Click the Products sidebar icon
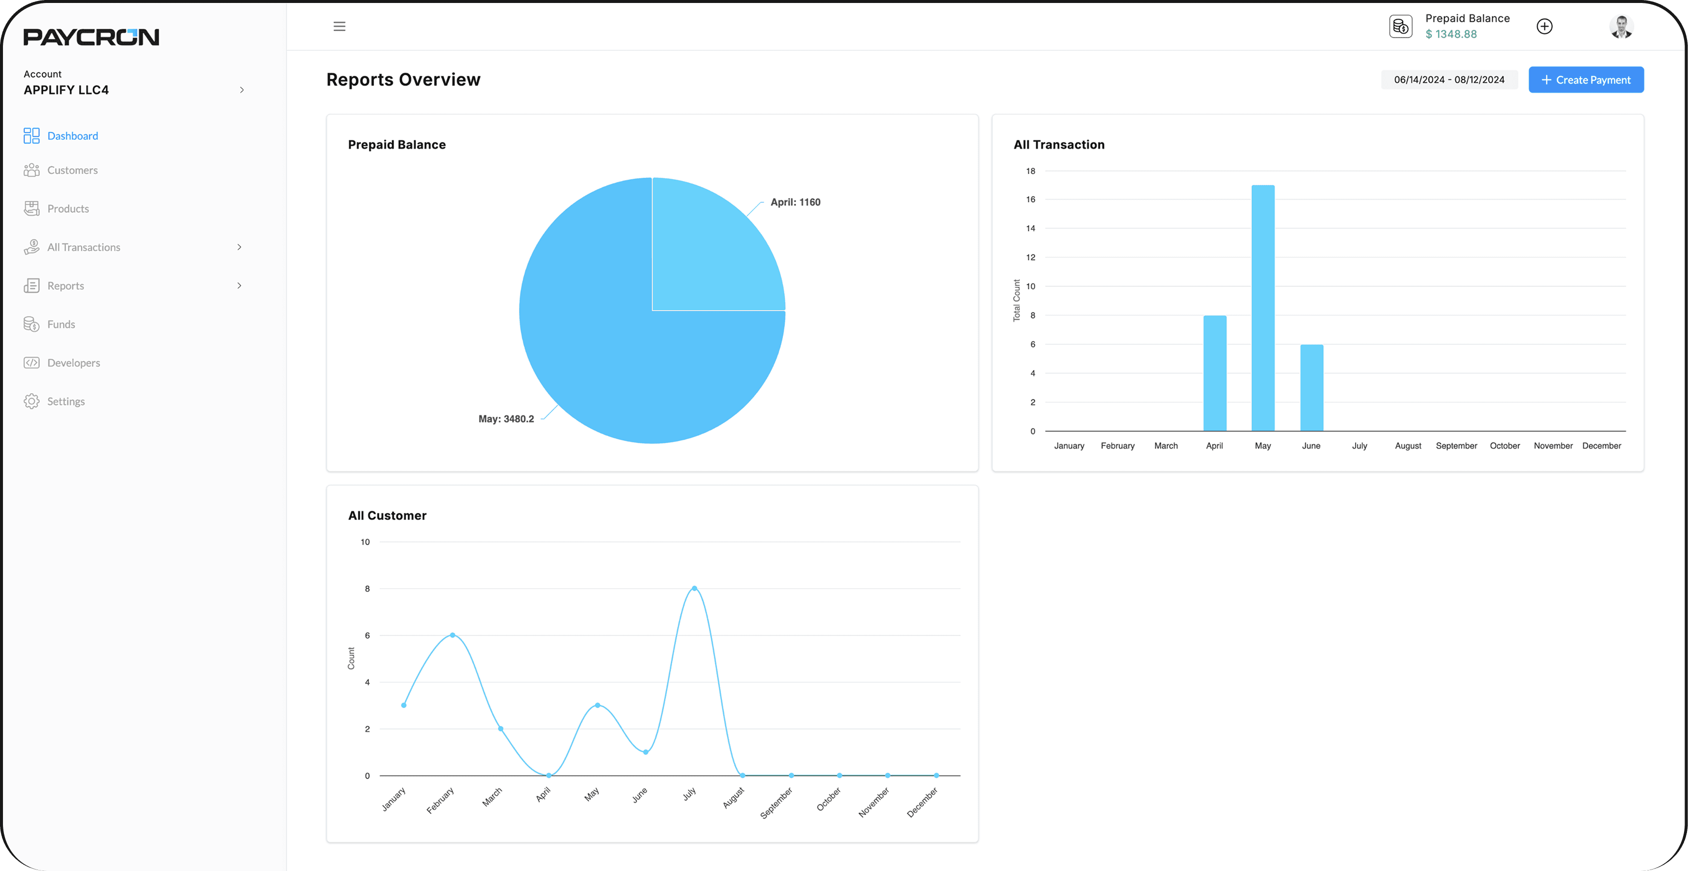 tap(32, 208)
